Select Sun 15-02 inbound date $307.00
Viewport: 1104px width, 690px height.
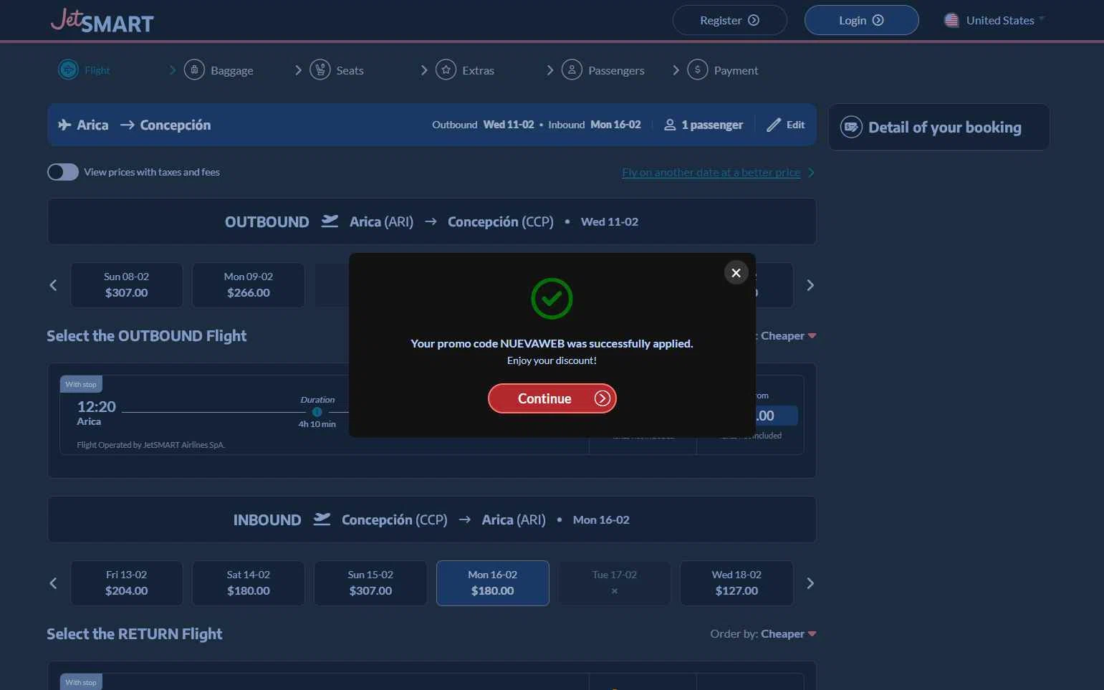pyautogui.click(x=370, y=583)
